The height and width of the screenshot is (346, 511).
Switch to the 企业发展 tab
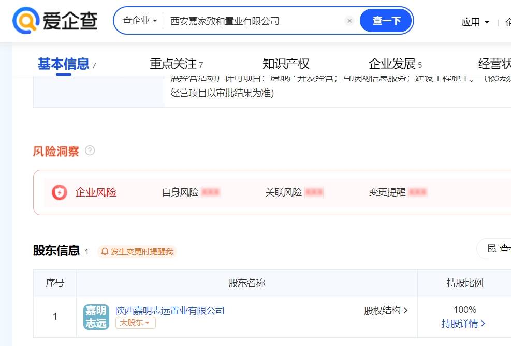396,64
